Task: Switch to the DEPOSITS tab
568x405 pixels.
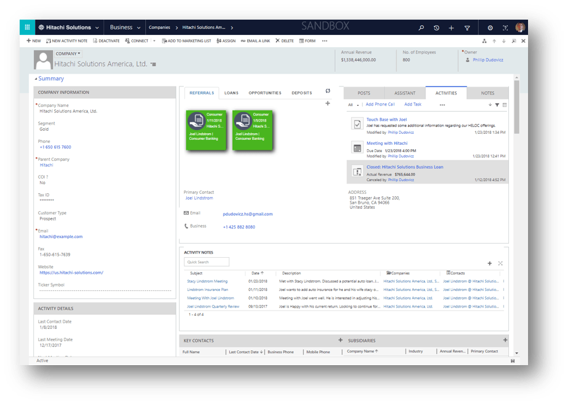Action: [302, 93]
